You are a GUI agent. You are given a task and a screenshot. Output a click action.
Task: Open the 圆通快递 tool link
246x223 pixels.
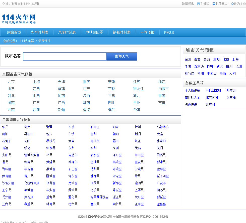click(191, 104)
